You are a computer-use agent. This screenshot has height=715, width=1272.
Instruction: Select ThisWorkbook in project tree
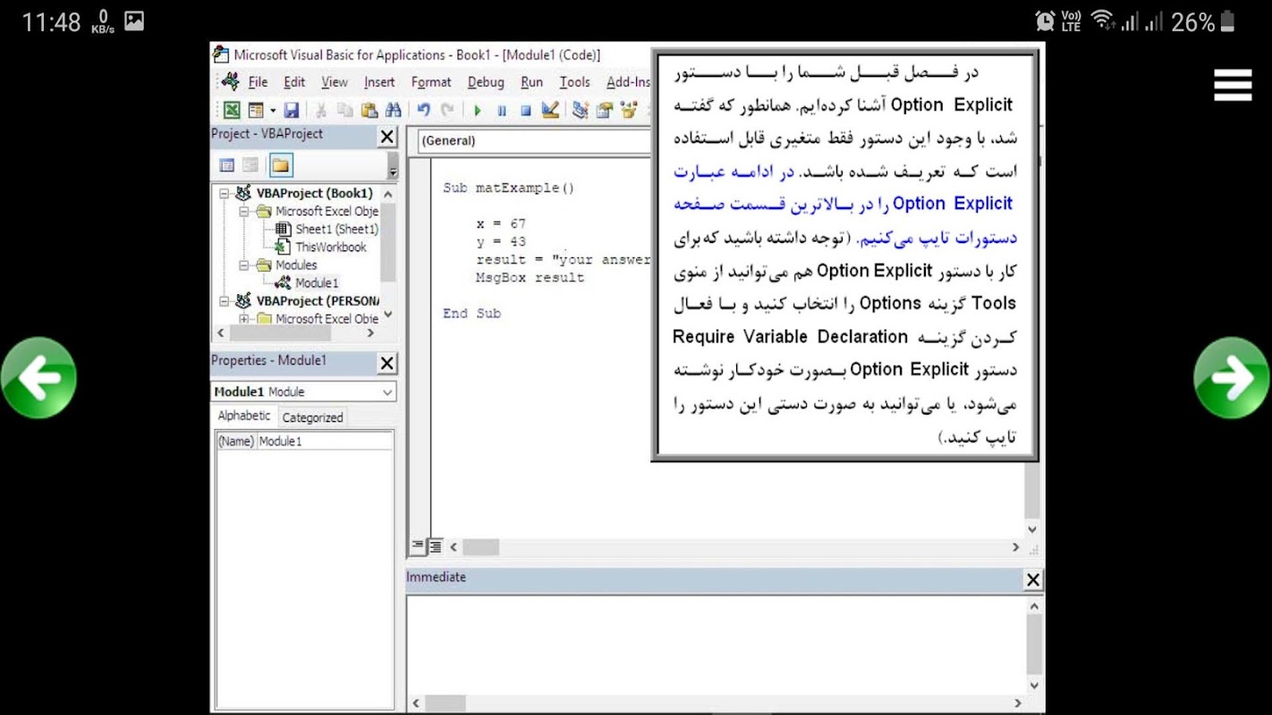point(331,248)
